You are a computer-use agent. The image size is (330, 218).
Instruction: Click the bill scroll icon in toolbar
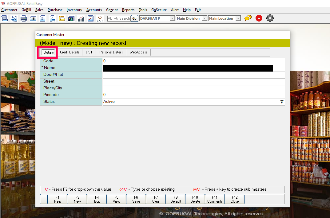click(x=5, y=18)
